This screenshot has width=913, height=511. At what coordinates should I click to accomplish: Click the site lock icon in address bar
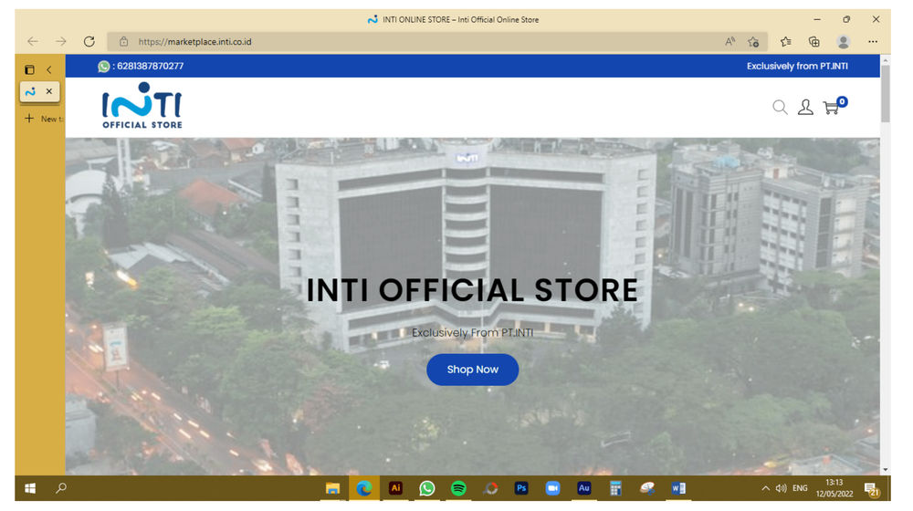point(123,41)
